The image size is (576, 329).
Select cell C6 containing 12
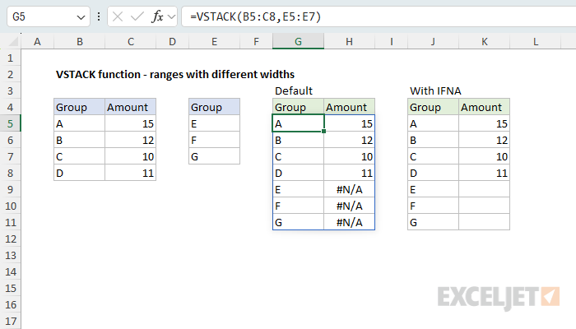(x=130, y=141)
